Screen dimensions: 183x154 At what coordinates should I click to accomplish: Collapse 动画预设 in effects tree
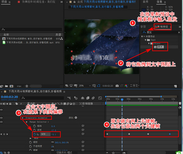pos(142,36)
